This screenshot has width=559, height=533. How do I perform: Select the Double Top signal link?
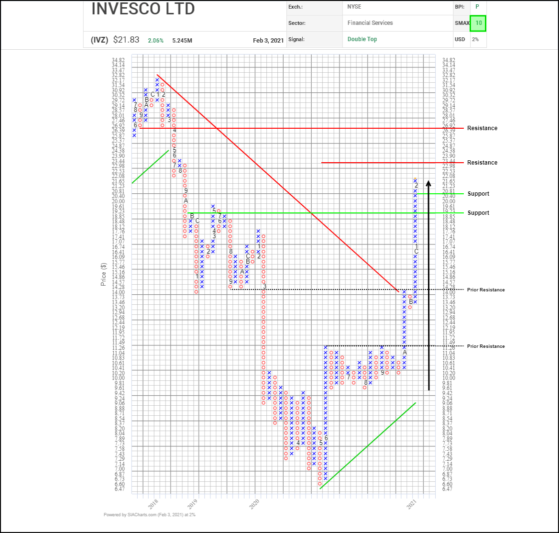[x=362, y=39]
